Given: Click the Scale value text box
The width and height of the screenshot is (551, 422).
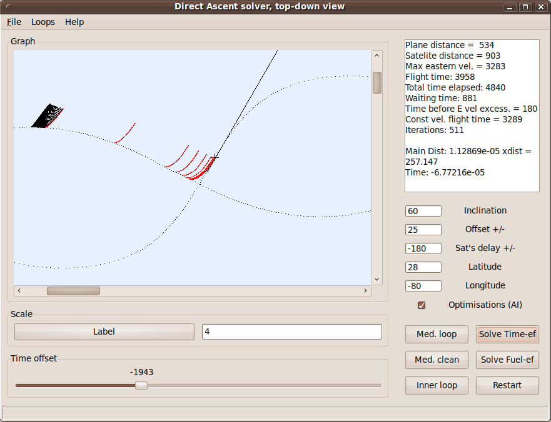Looking at the screenshot, I should click(291, 332).
